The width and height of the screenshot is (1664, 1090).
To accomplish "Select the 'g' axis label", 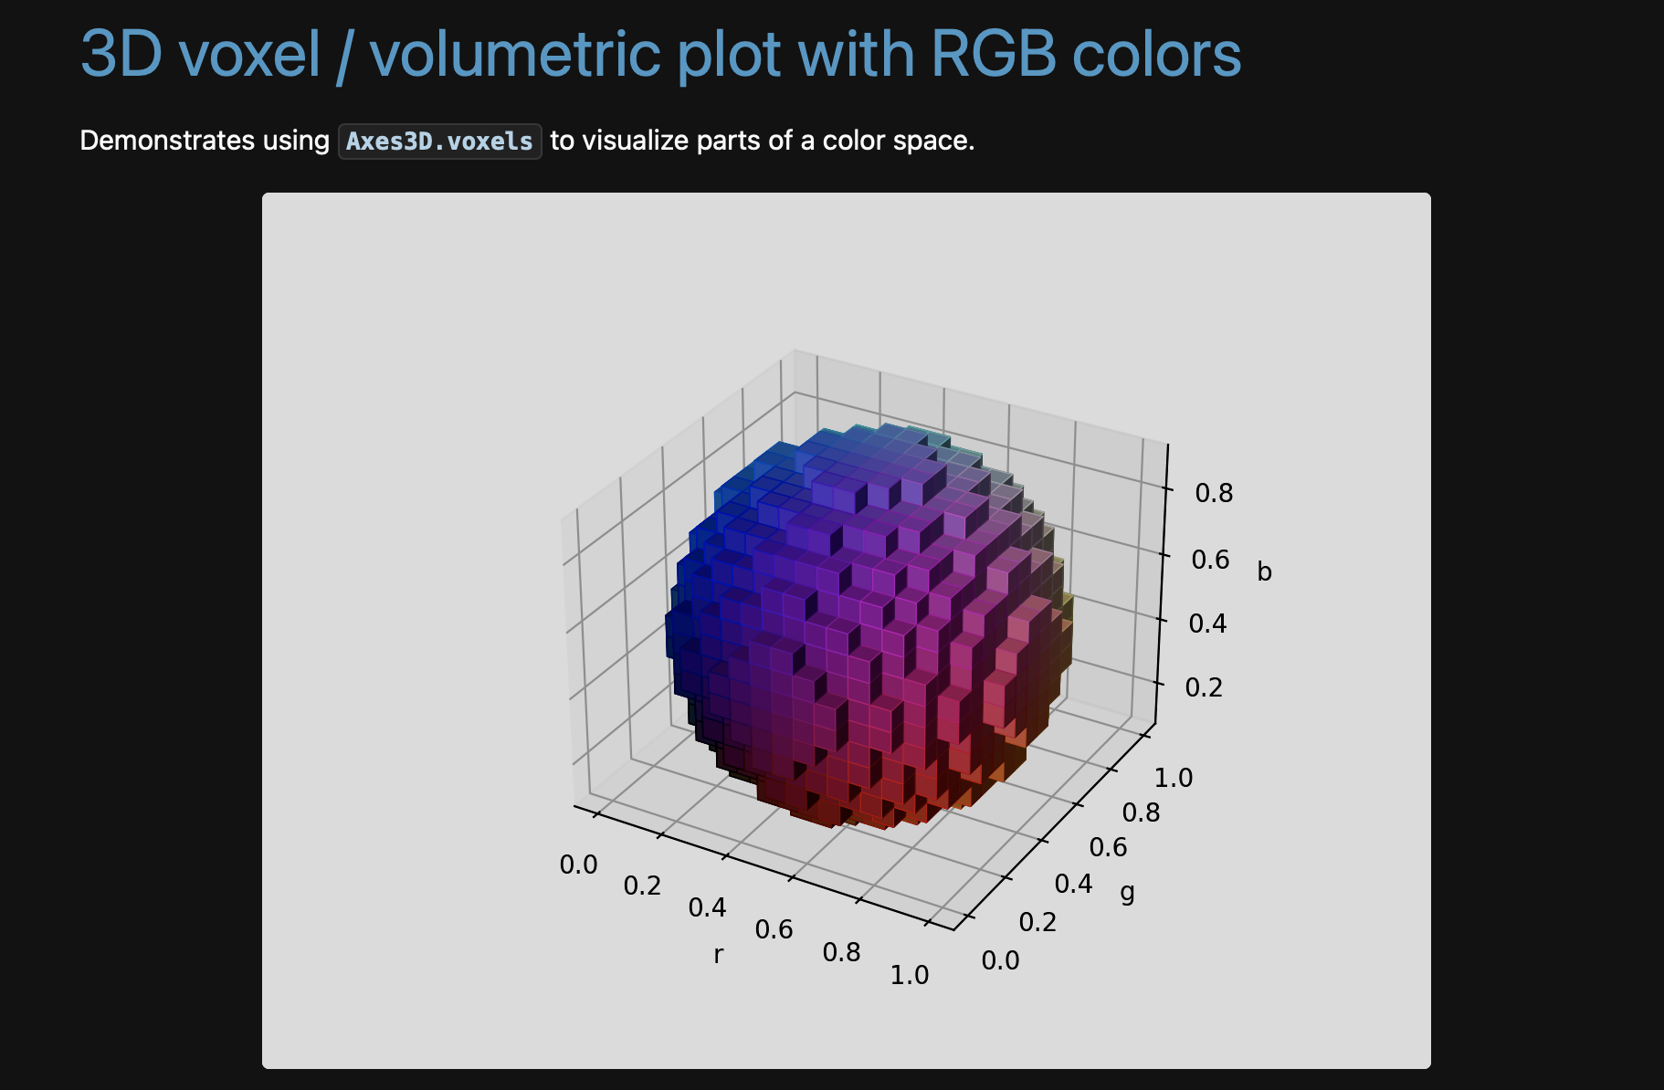I will tap(1126, 892).
